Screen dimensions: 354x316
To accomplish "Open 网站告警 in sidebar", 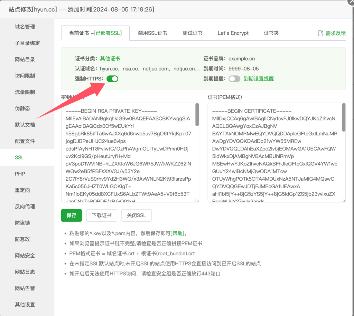I will (x=25, y=288).
